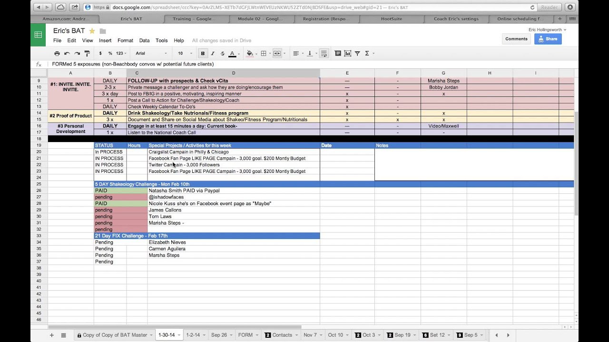This screenshot has width=609, height=342.
Task: Star the Eric's BAT document
Action: (92, 31)
